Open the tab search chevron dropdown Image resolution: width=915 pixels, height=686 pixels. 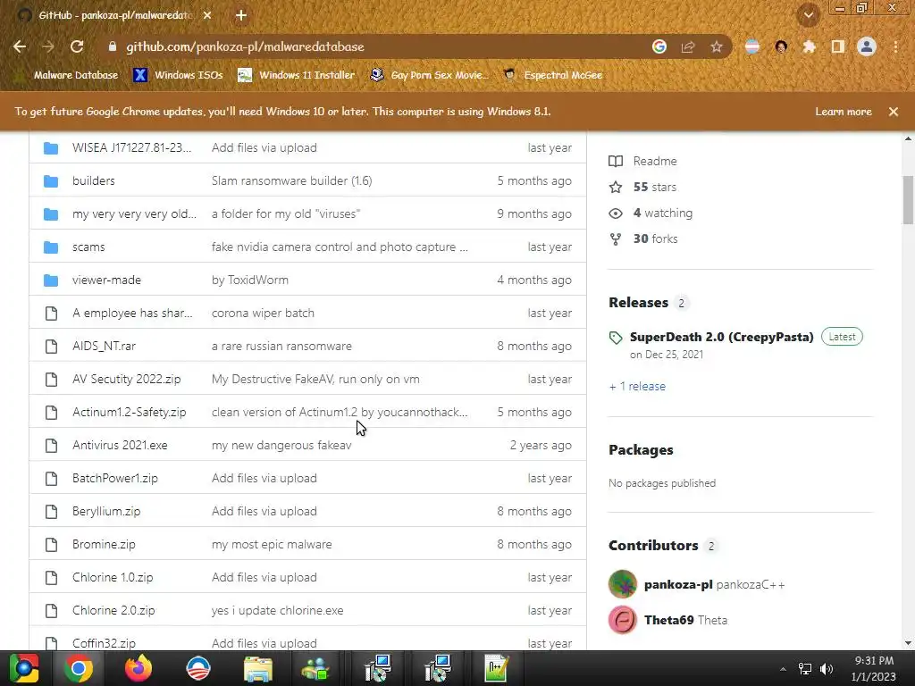tap(808, 16)
